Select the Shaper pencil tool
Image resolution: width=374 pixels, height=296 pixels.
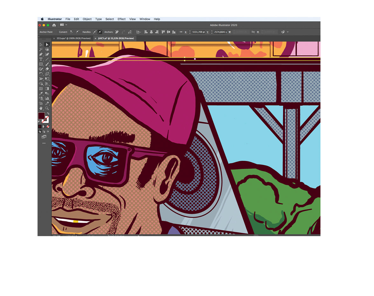(41, 69)
